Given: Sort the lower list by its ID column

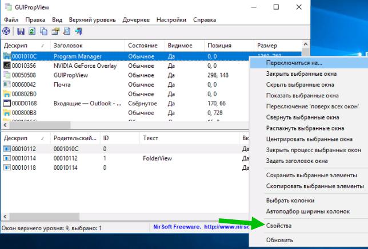Looking at the screenshot, I should pyautogui.click(x=119, y=138).
